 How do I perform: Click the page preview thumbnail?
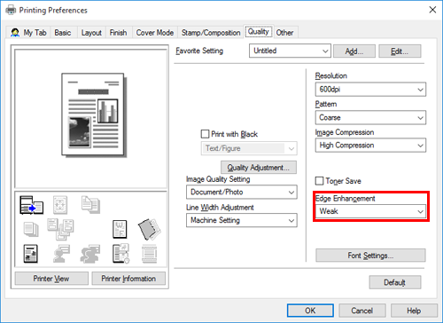(x=93, y=114)
